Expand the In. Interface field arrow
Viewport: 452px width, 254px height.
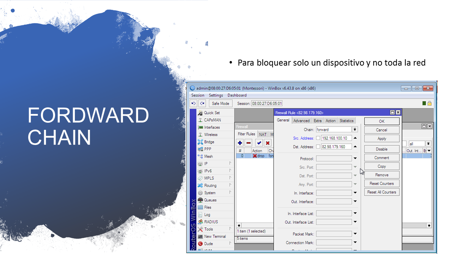pos(355,193)
